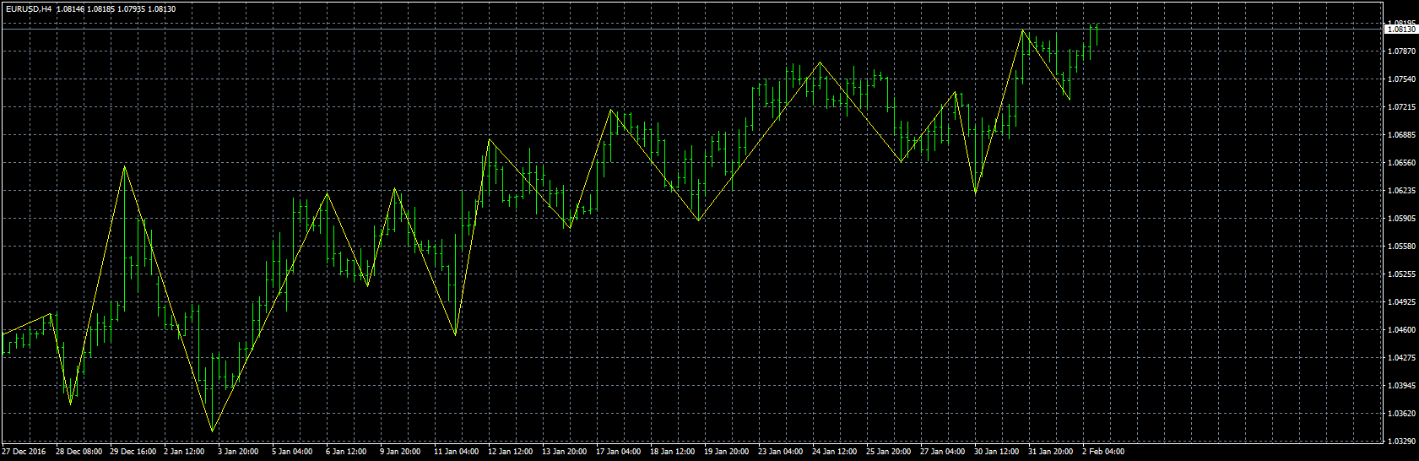Image resolution: width=1419 pixels, height=461 pixels.
Task: Click the 1.05580 price axis label
Action: [x=1402, y=247]
